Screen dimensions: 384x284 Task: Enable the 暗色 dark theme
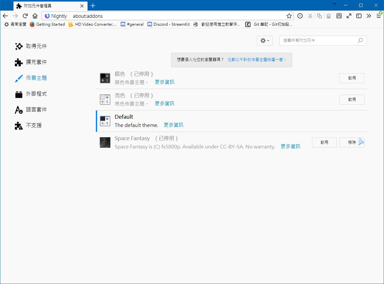click(352, 78)
